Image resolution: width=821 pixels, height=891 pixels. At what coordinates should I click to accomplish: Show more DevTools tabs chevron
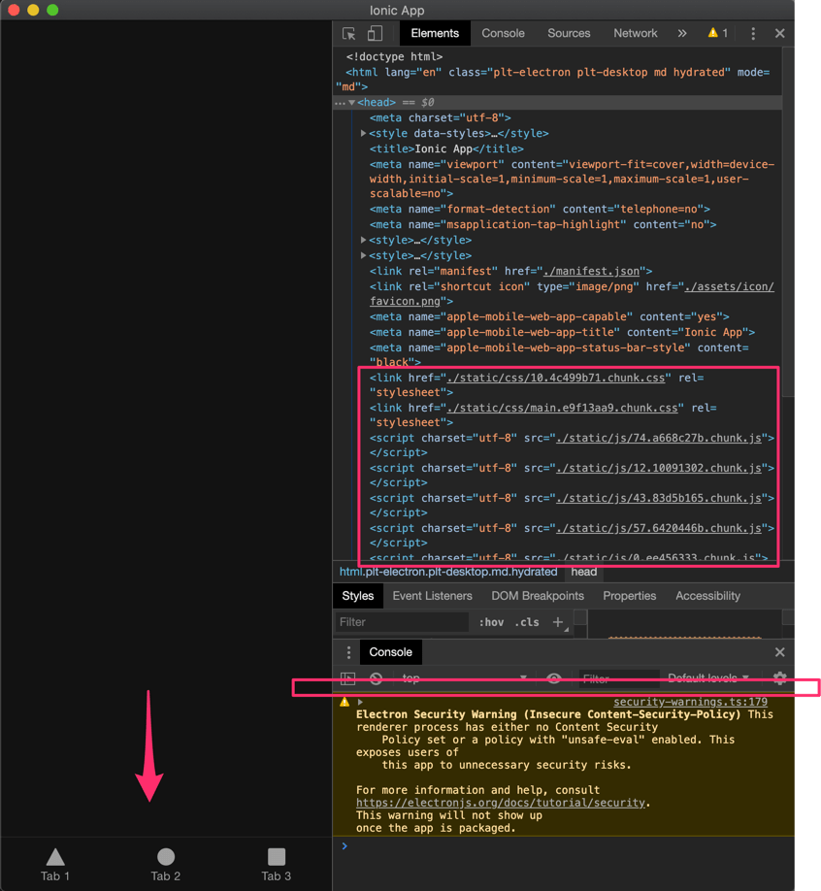click(x=682, y=34)
